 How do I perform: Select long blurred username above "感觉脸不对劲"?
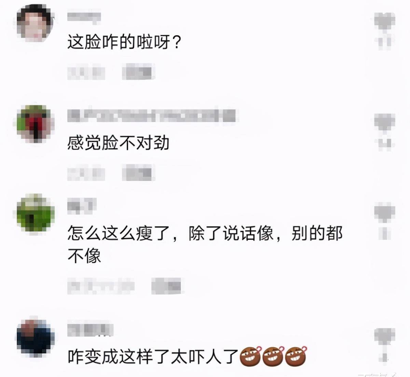152,116
